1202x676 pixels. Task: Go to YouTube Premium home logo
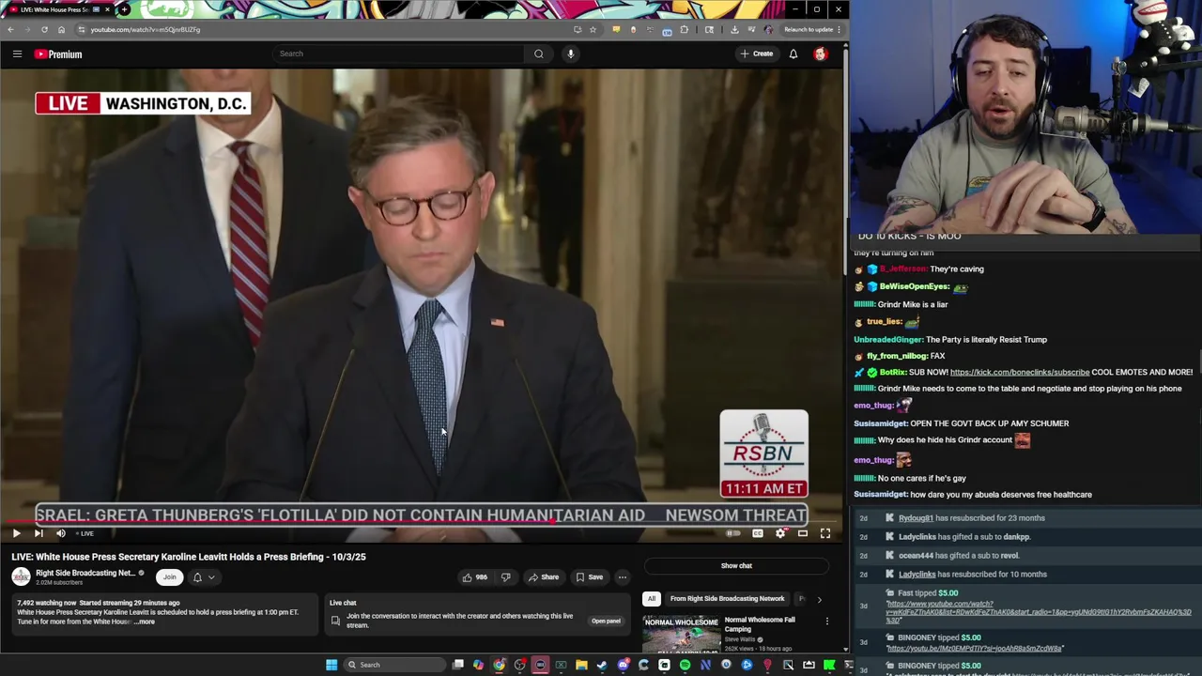(58, 54)
